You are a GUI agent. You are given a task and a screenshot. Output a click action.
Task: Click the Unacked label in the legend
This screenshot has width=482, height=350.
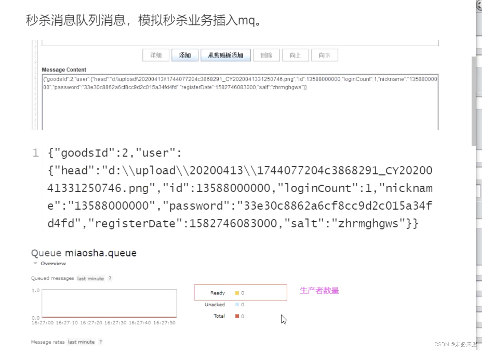point(215,304)
